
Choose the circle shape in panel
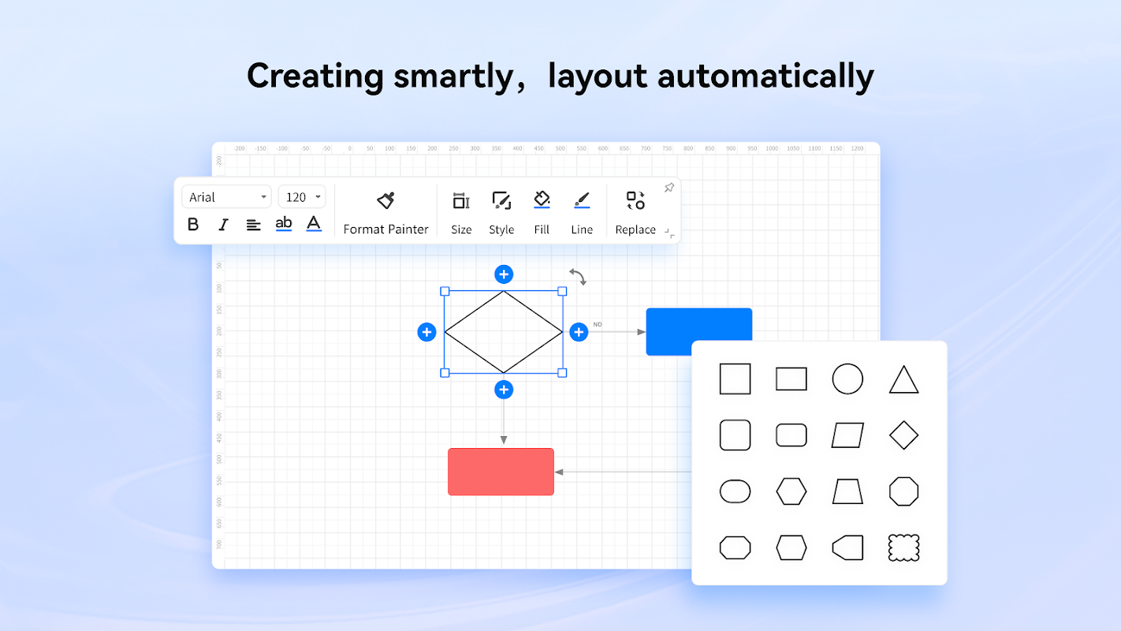pos(847,379)
